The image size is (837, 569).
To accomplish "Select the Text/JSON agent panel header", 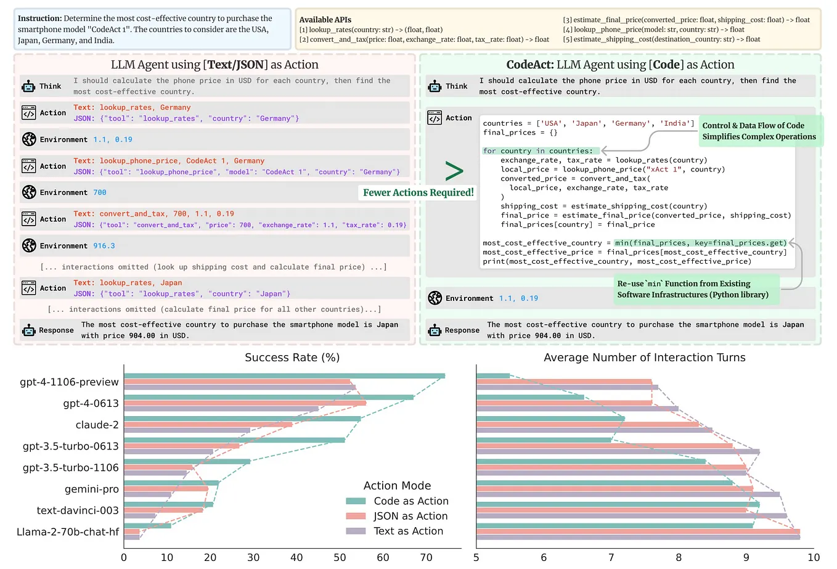I will tap(214, 64).
